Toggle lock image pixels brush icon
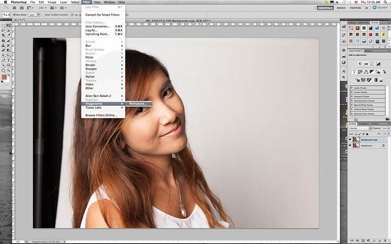The width and height of the screenshot is (391, 244). click(x=360, y=134)
